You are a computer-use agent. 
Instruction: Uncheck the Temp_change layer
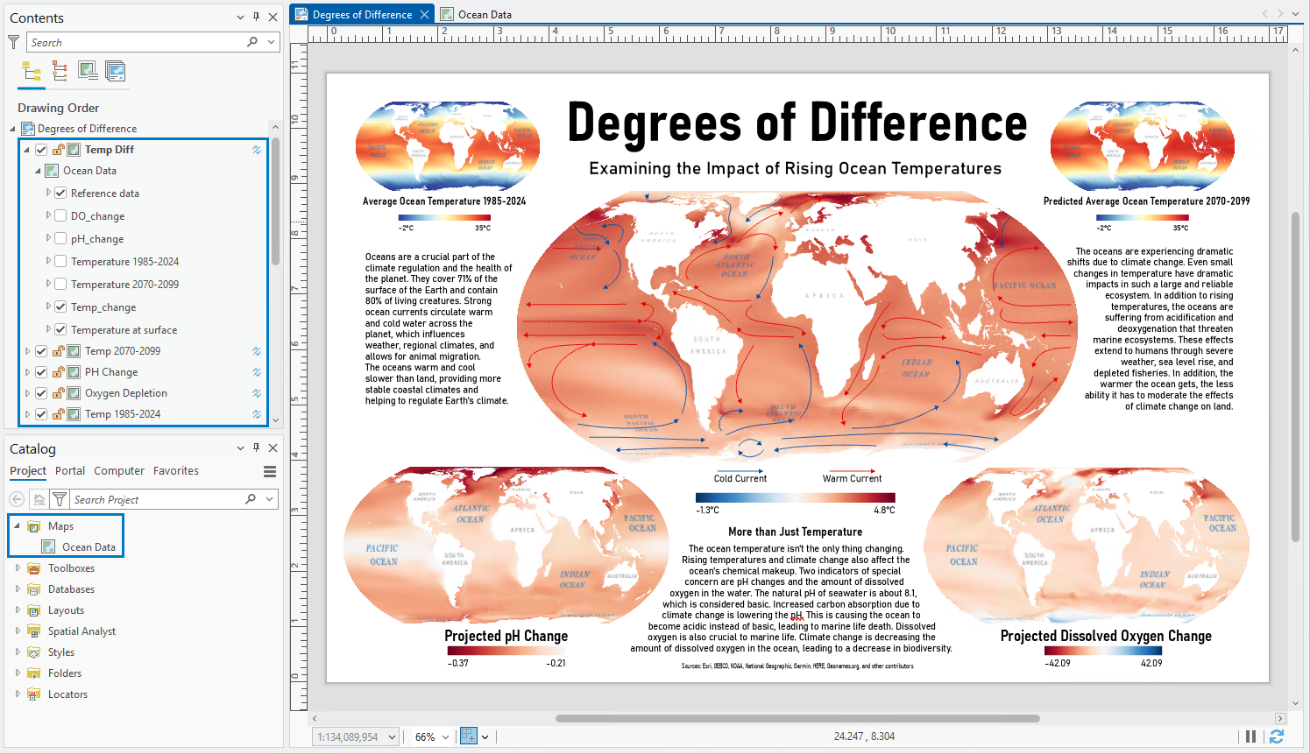(x=60, y=307)
